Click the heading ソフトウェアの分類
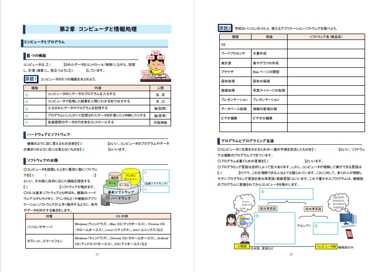This screenshot has height=272, width=387. 42,160
